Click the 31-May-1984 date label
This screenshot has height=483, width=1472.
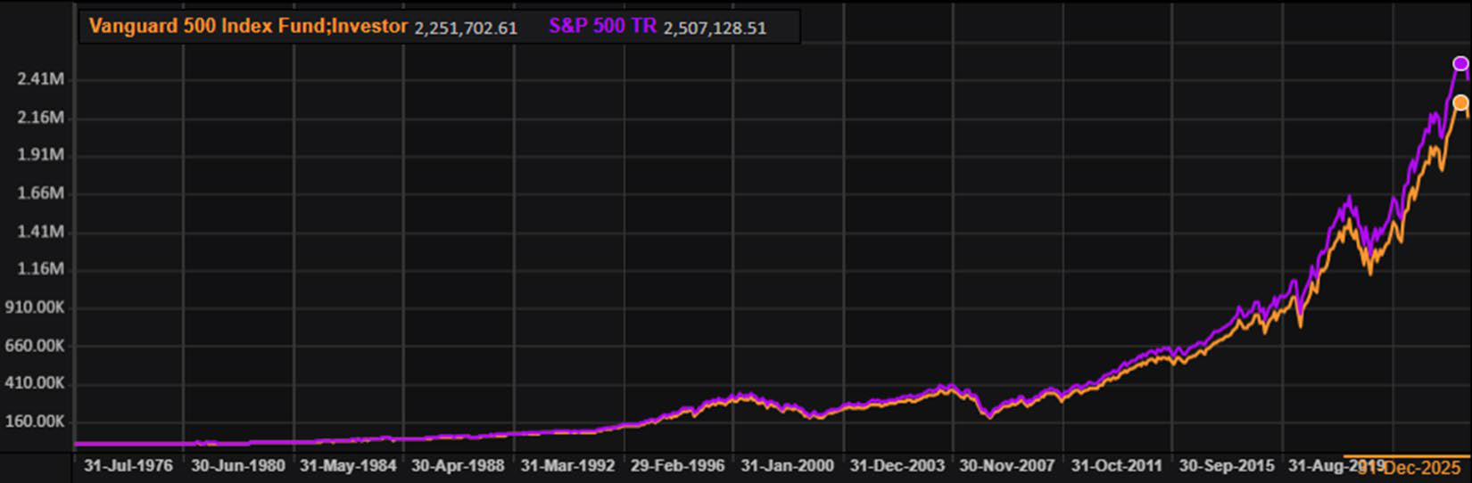(x=348, y=465)
